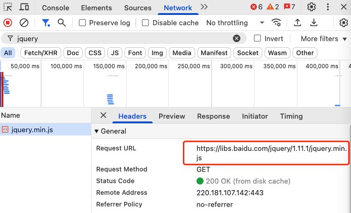Stop recording network log

(8, 22)
